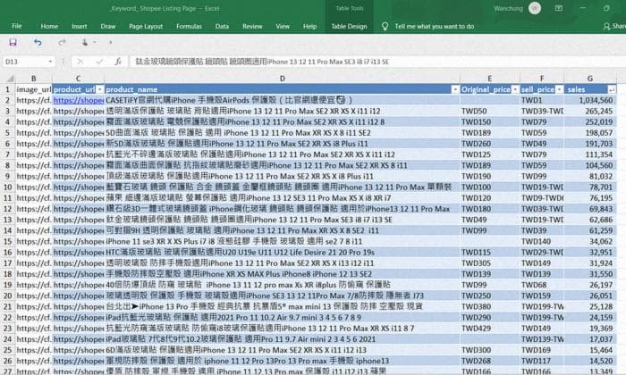Viewport: 626px width, 375px height.
Task: Click Original_price cell TWD305
Action: click(490, 263)
